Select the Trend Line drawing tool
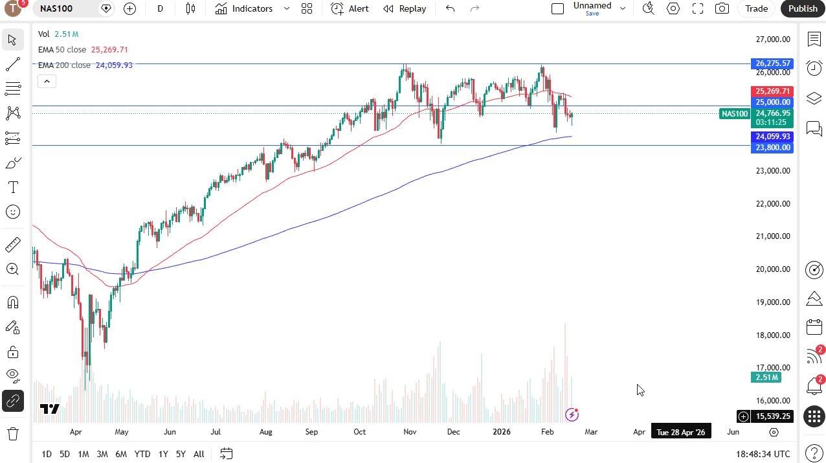 12,63
